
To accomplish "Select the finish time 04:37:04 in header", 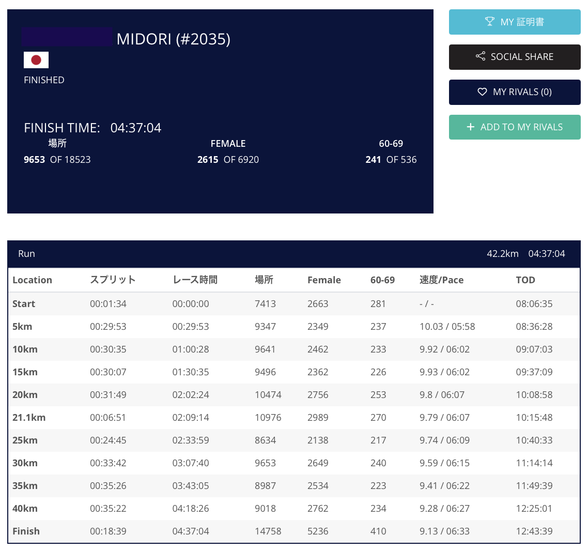I will tap(136, 128).
